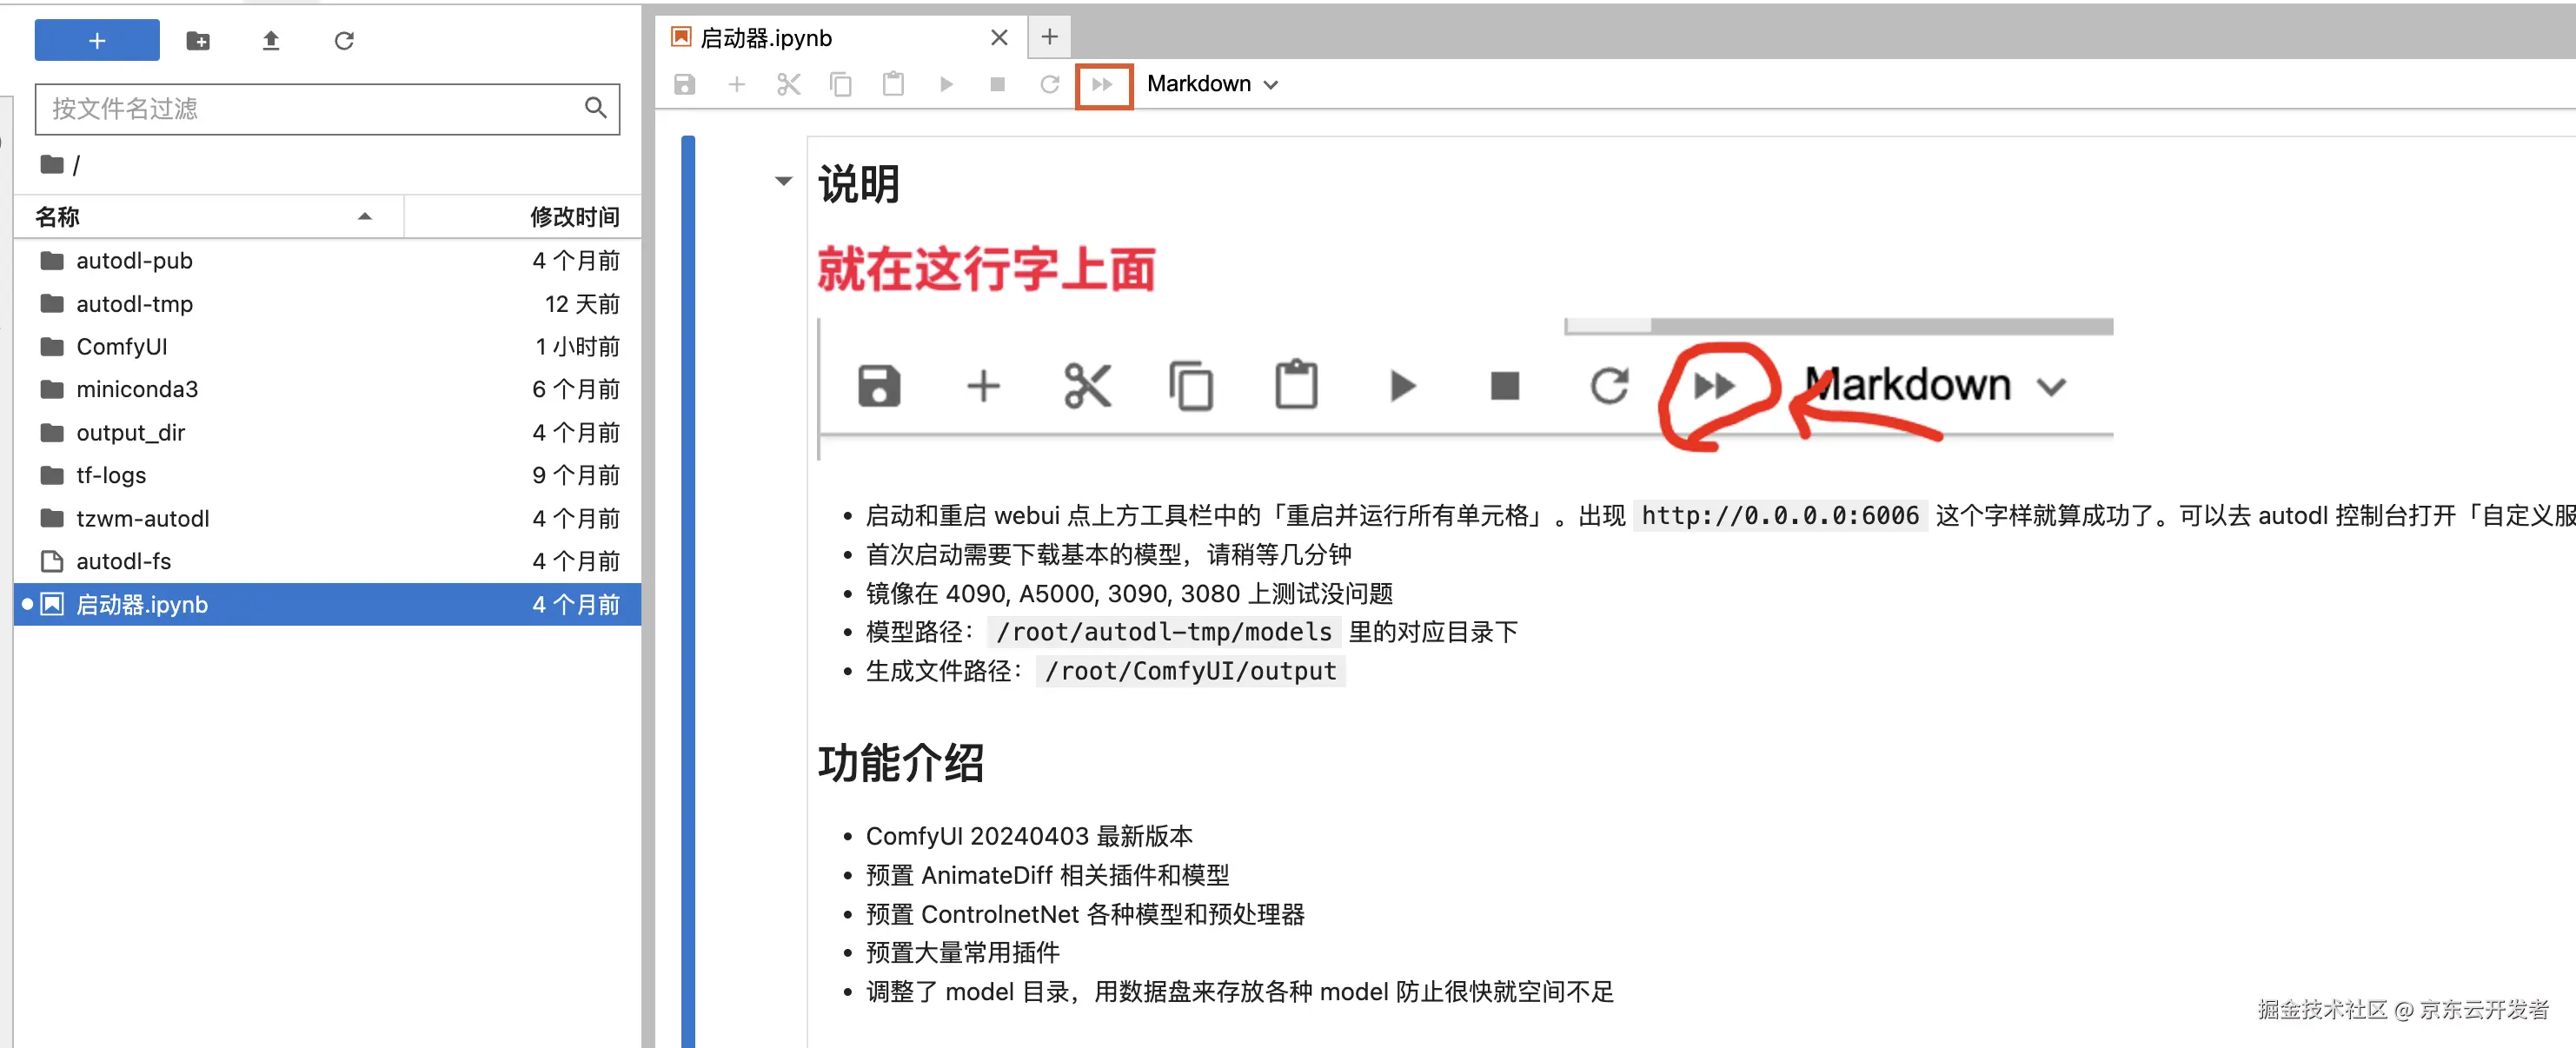Restart kernel and run all cells
The image size is (2576, 1048).
pyautogui.click(x=1103, y=85)
